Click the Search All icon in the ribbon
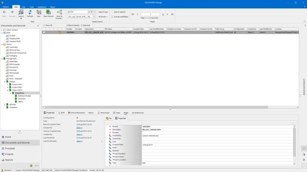The height and width of the screenshot is (172, 307). pyautogui.click(x=21, y=12)
